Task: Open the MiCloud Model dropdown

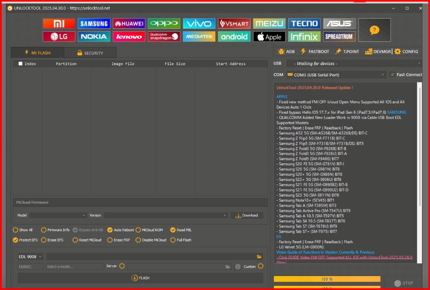Action: coord(58,215)
